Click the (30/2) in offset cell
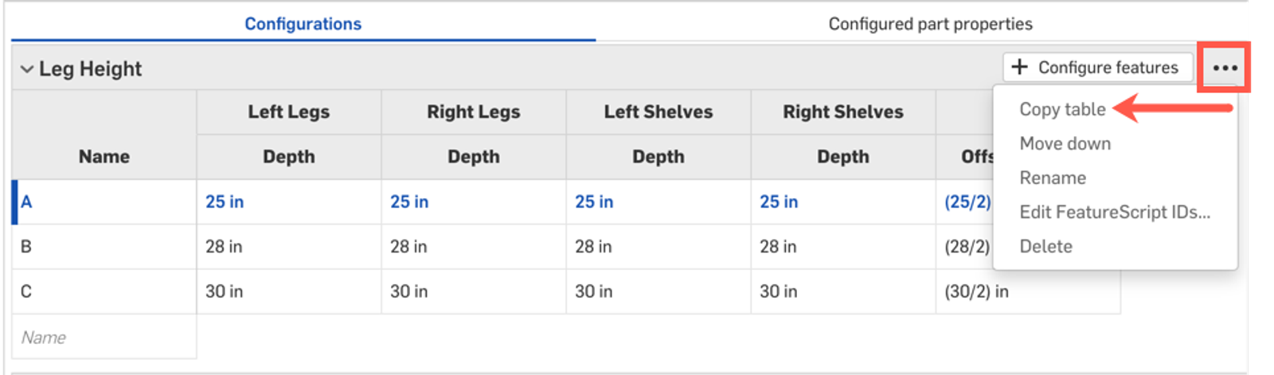This screenshot has width=1274, height=375. (x=976, y=291)
